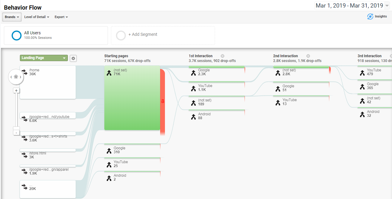This screenshot has height=199, width=392.
Task: Zoom out with the minus button
Action: coord(16,132)
